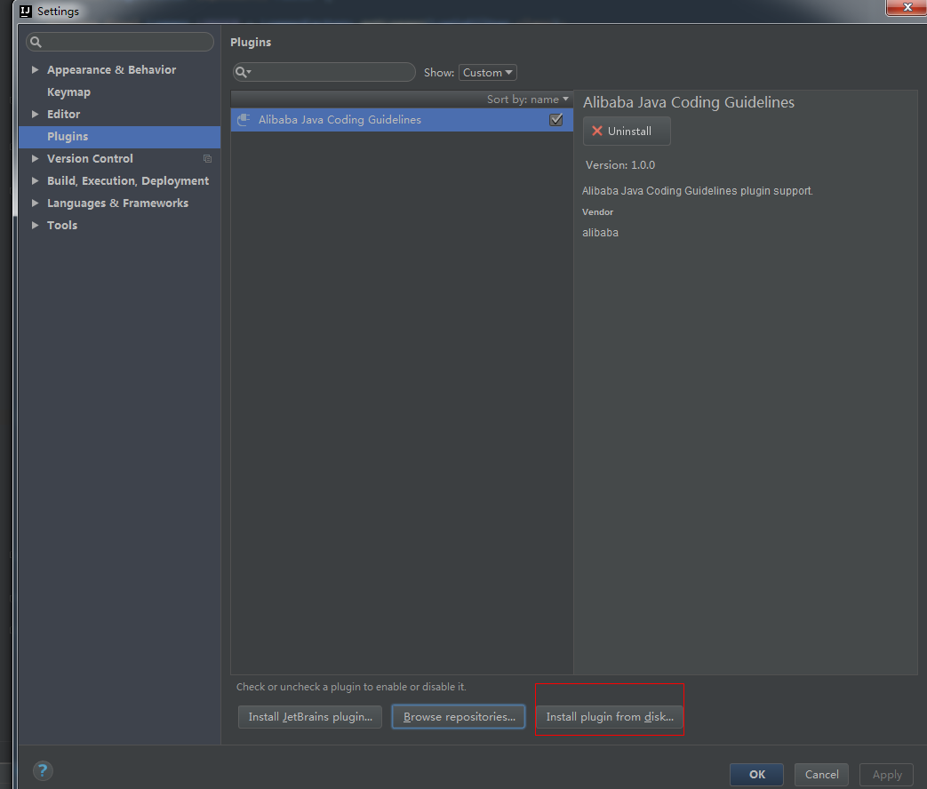Screen dimensions: 927x789
Task: Click the Version: 1.0.0 text
Action: click(620, 165)
